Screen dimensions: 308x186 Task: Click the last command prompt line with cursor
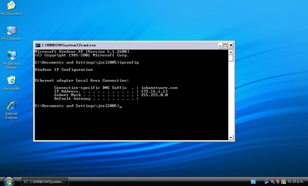(79, 106)
